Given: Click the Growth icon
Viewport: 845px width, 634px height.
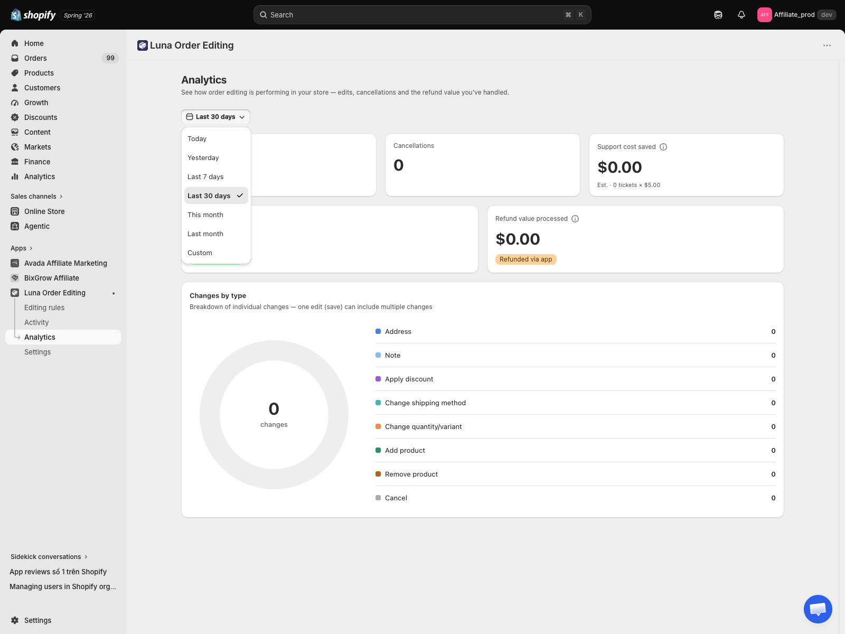Looking at the screenshot, I should pos(15,102).
